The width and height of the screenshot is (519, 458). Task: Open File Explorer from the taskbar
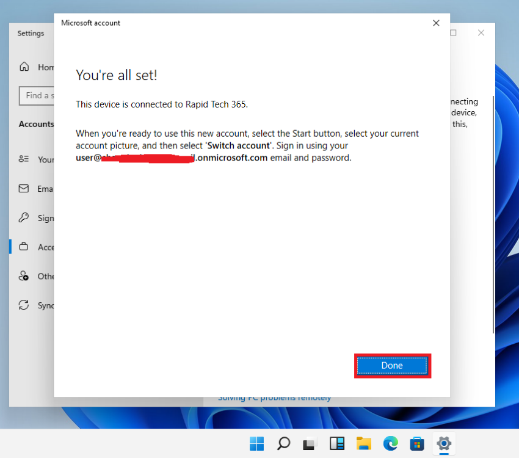(364, 443)
